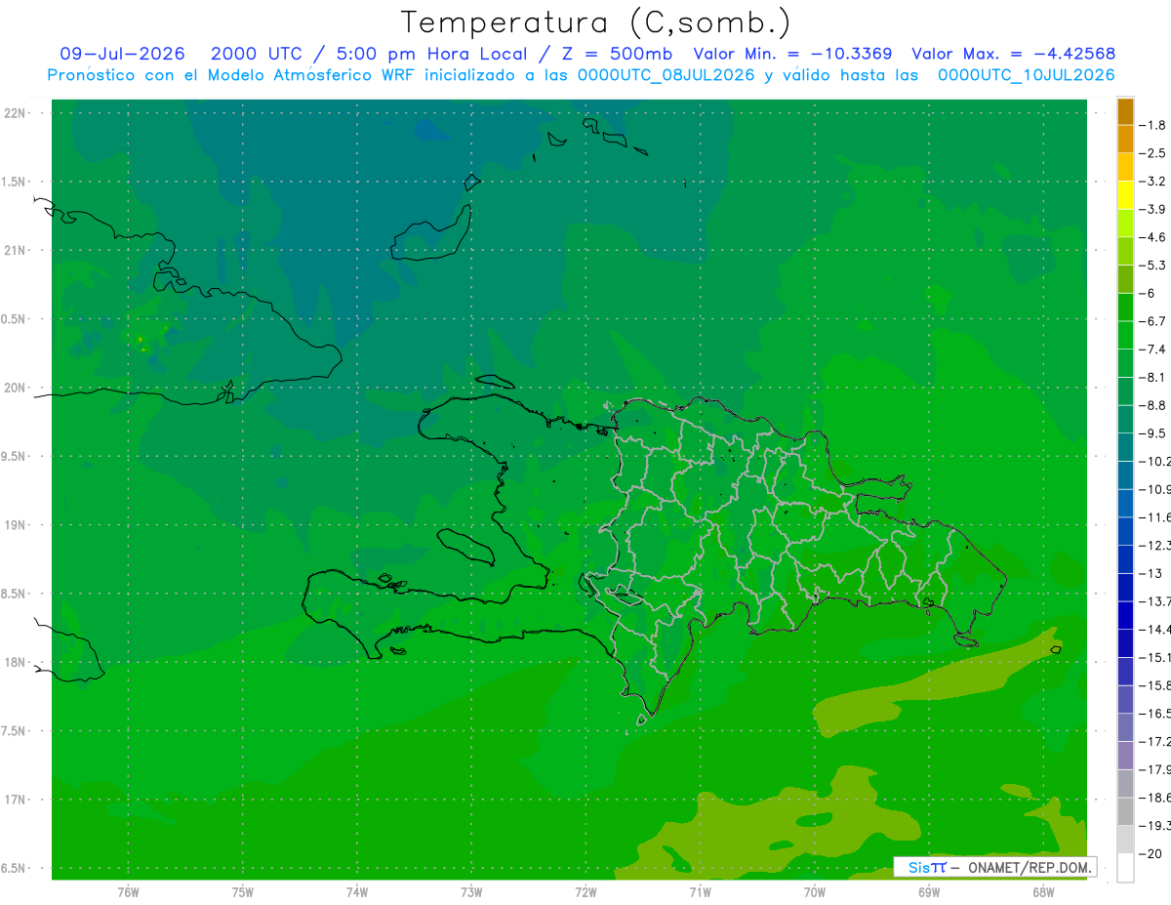Pick the purple swatch between -17.2 and -17.9
Image resolution: width=1171 pixels, height=905 pixels.
(x=1125, y=756)
